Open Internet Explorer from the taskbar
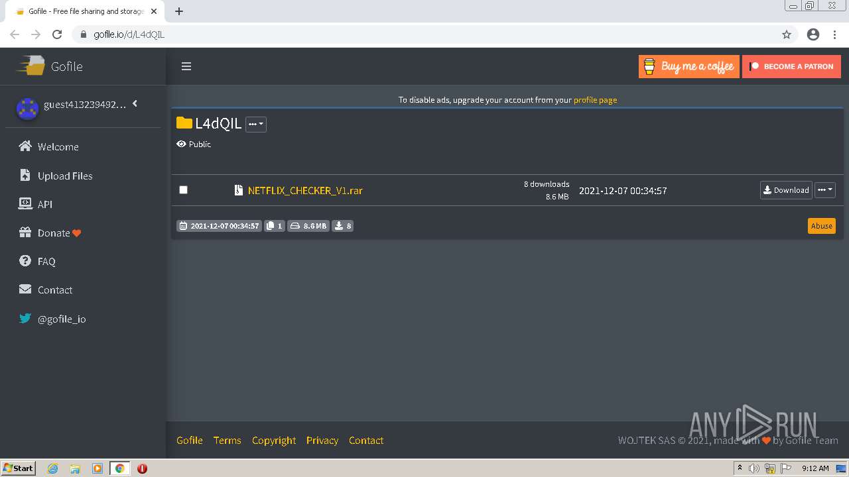Viewport: 849px width, 477px height. click(53, 468)
